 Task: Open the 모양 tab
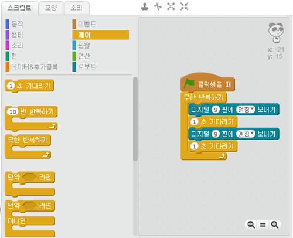click(x=51, y=8)
